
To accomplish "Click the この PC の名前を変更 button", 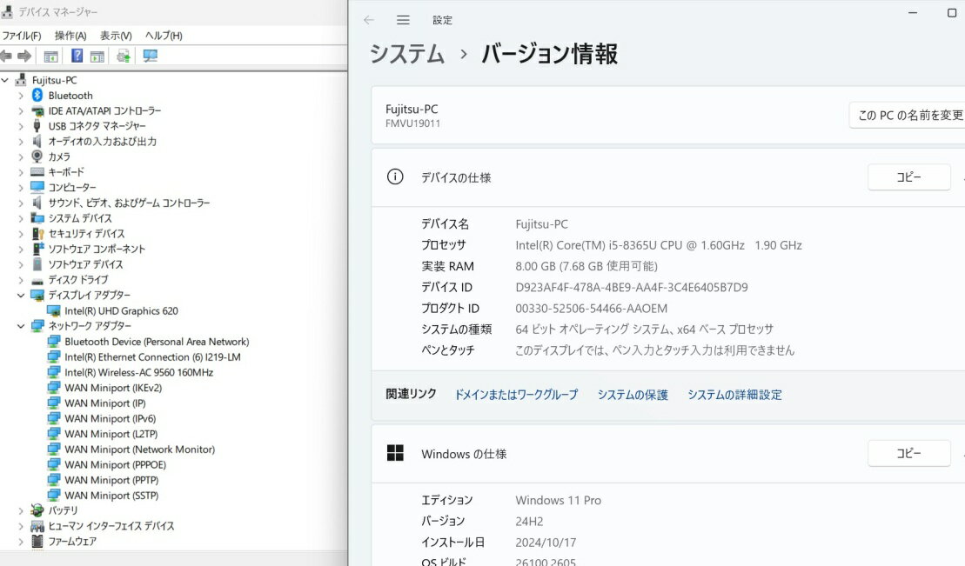I will point(909,115).
